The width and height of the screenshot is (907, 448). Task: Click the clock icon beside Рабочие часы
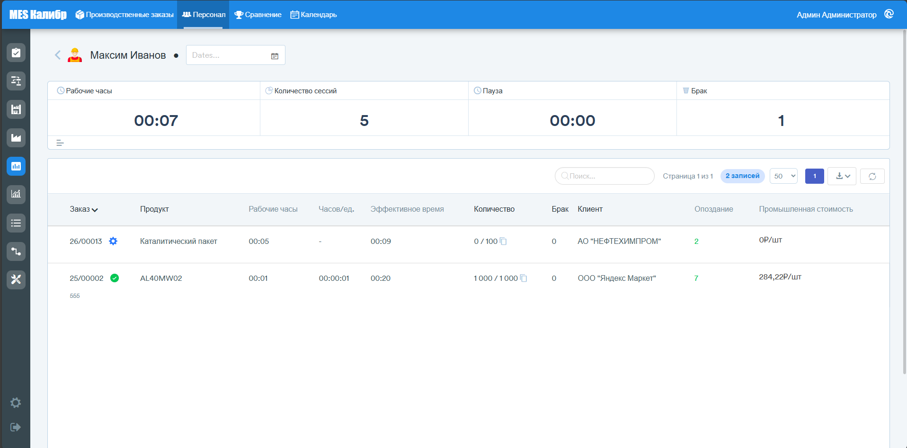click(61, 90)
